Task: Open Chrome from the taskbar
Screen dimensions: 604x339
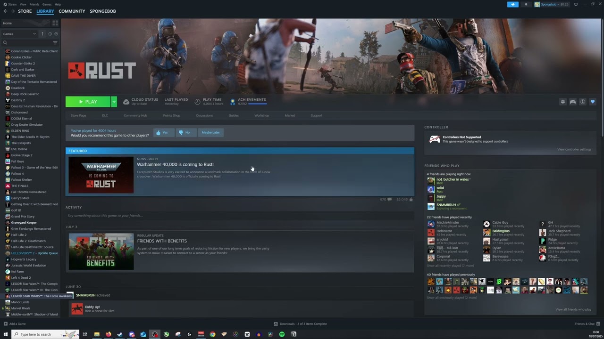Action: (x=212, y=334)
